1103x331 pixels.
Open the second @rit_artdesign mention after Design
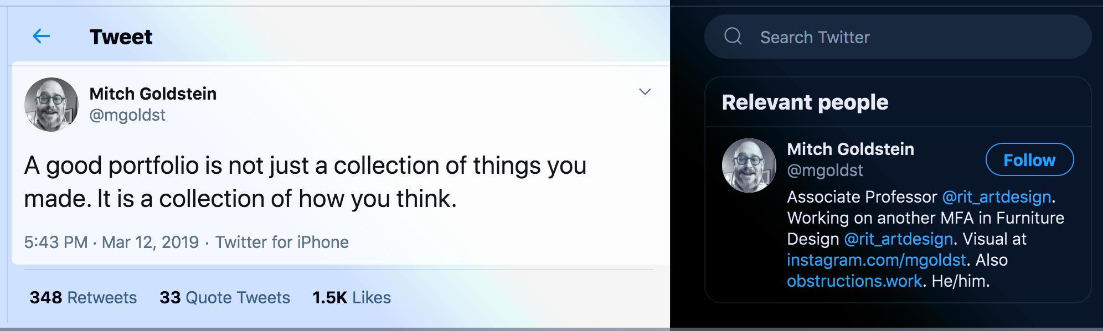(898, 239)
